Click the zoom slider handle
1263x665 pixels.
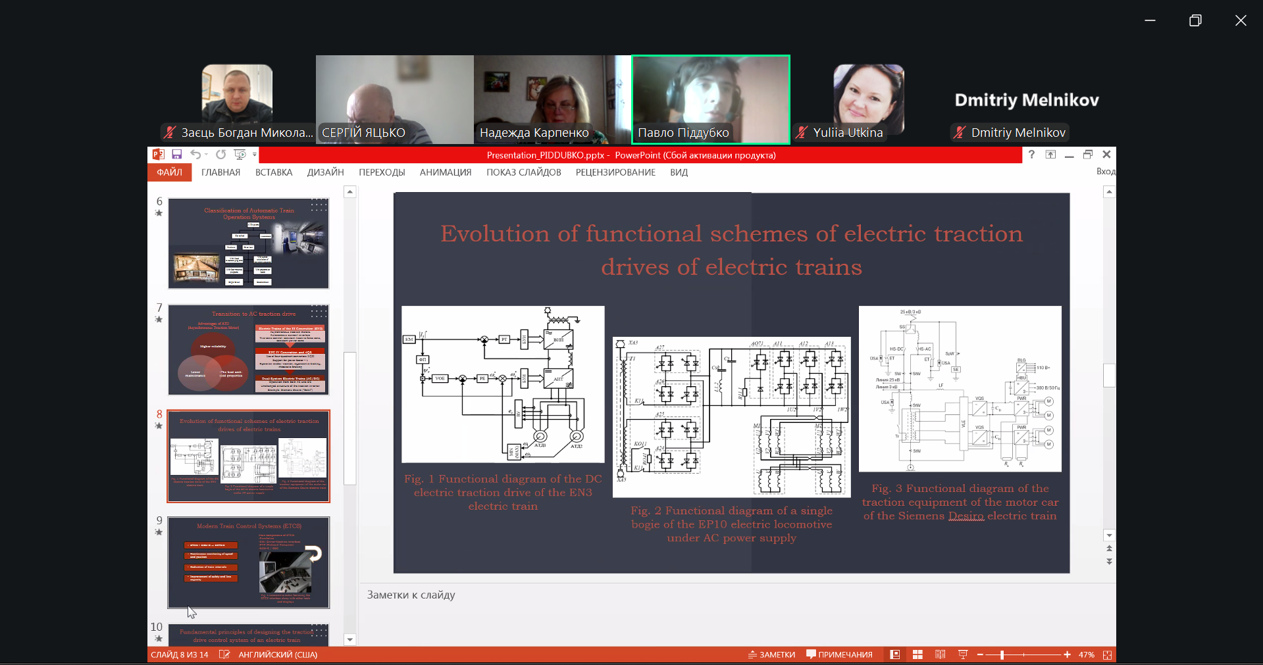[x=1002, y=655]
